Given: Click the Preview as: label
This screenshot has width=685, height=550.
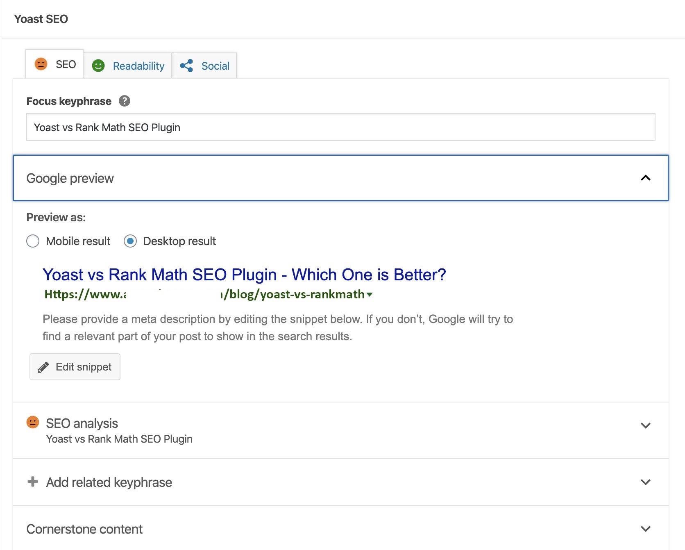Looking at the screenshot, I should (56, 217).
